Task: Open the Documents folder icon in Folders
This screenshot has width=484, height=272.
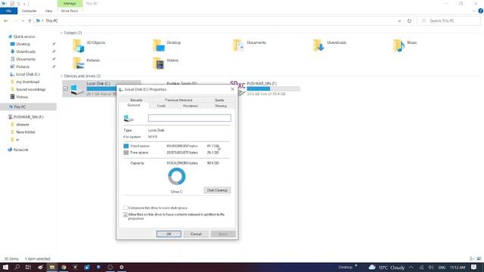Action: pos(238,45)
